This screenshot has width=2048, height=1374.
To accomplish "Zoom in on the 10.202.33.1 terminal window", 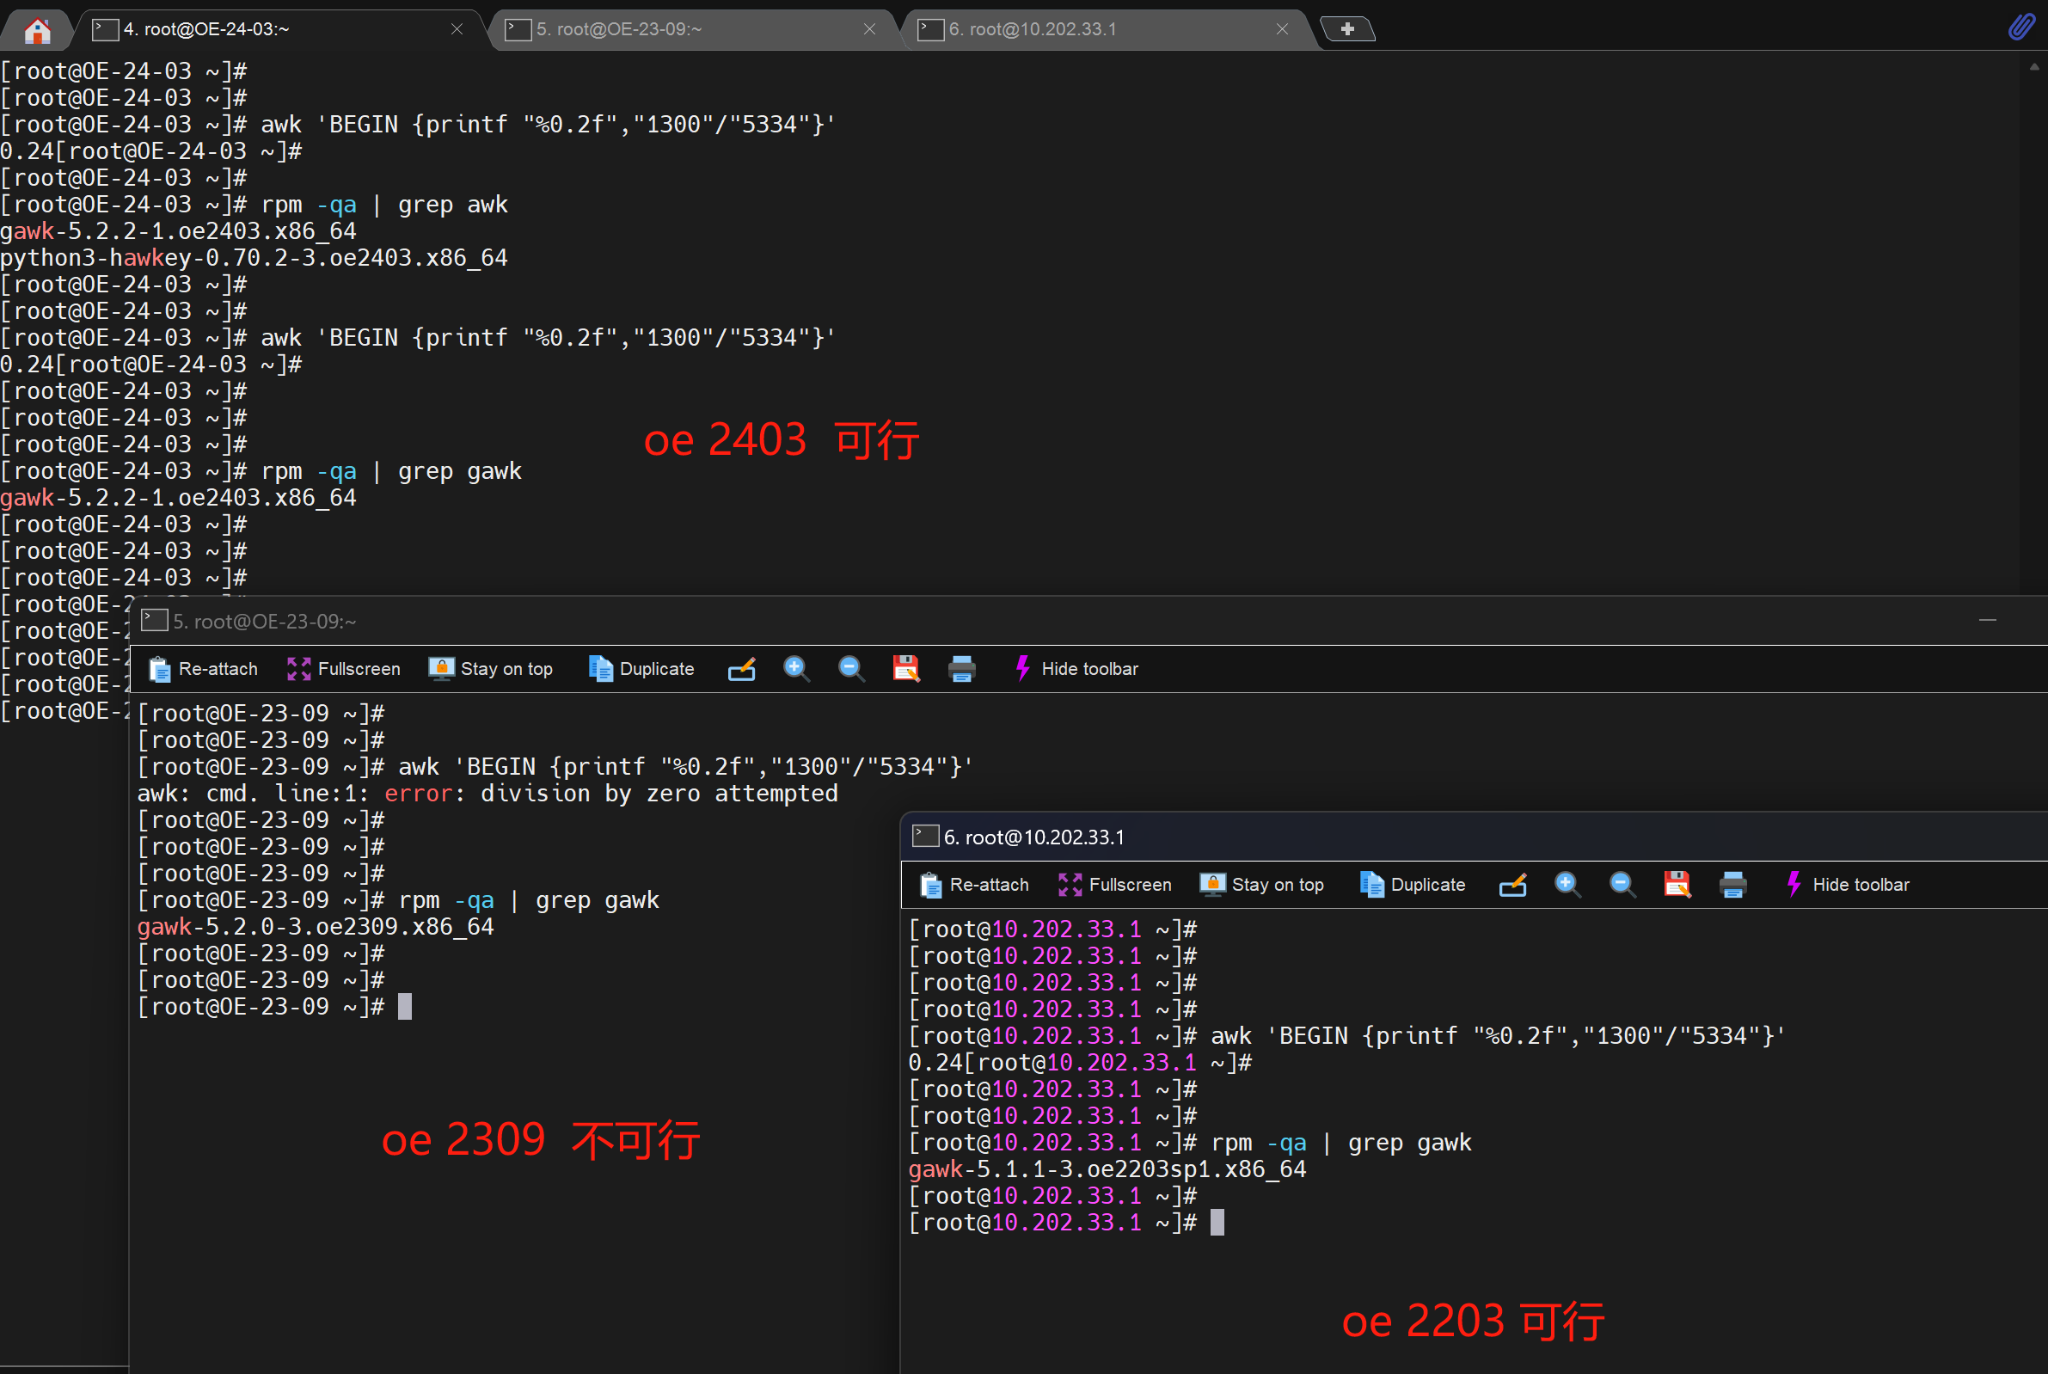I will [x=1567, y=885].
